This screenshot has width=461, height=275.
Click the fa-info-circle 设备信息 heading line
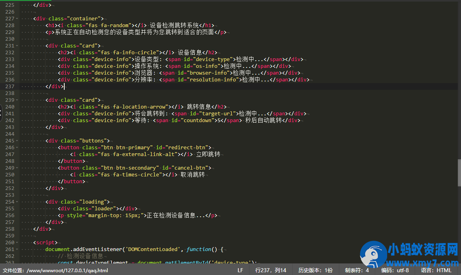[x=137, y=53]
